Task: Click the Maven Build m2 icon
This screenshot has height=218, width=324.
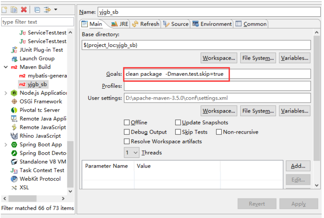Action: click(x=14, y=67)
